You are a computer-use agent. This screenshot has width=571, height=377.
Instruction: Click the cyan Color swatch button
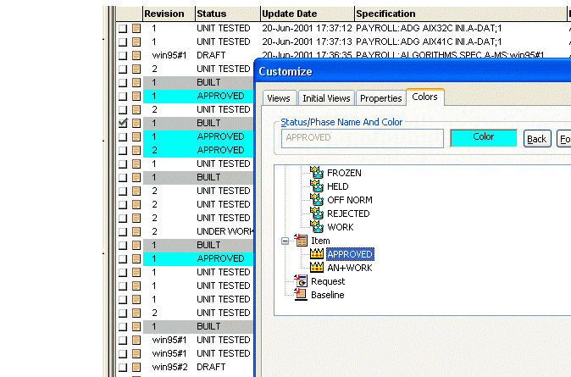(x=483, y=137)
